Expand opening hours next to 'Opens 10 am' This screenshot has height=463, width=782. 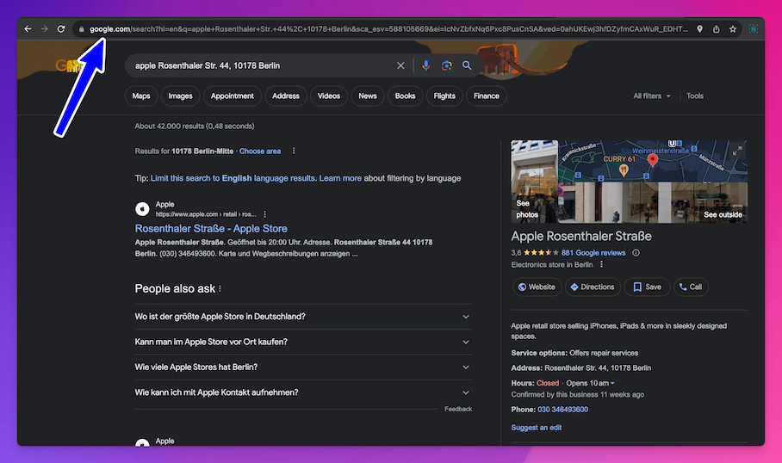613,383
